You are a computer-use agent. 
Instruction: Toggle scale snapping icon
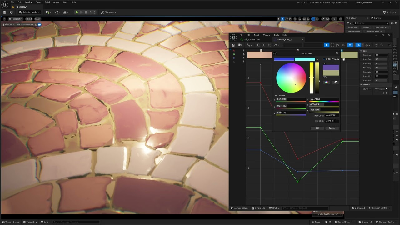click(x=323, y=19)
